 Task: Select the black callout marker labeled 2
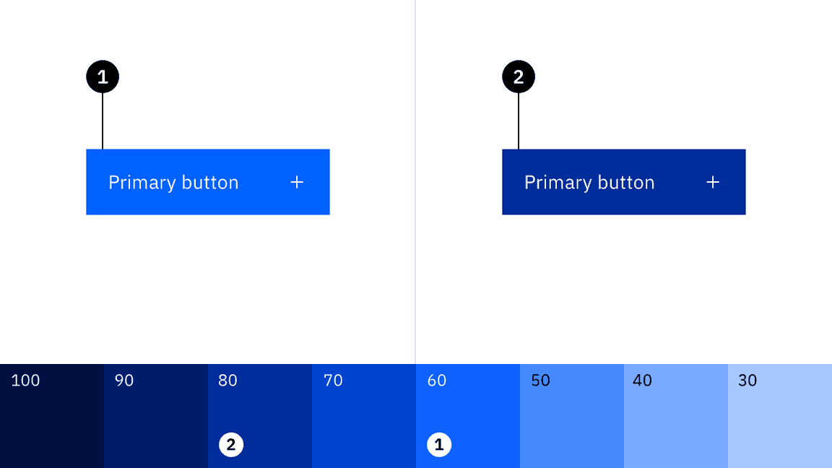point(519,75)
